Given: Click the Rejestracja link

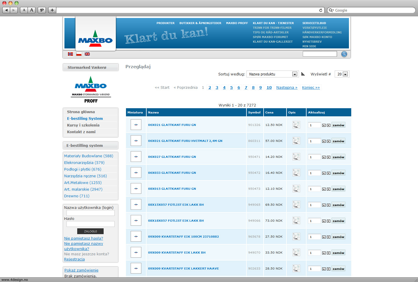Looking at the screenshot, I should [x=74, y=259].
